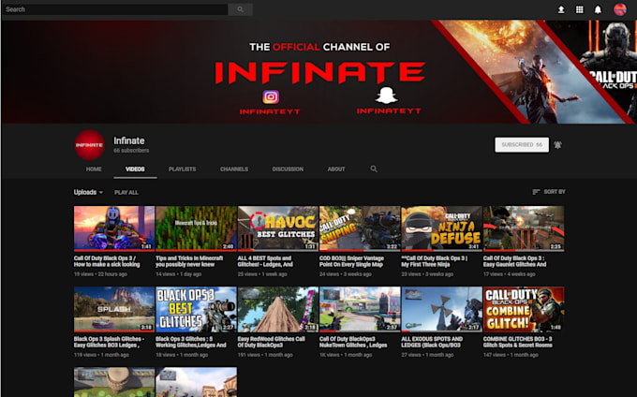Open the NukeTown glitches thumbnail
Screen dimensions: 637x397
pyautogui.click(x=360, y=309)
